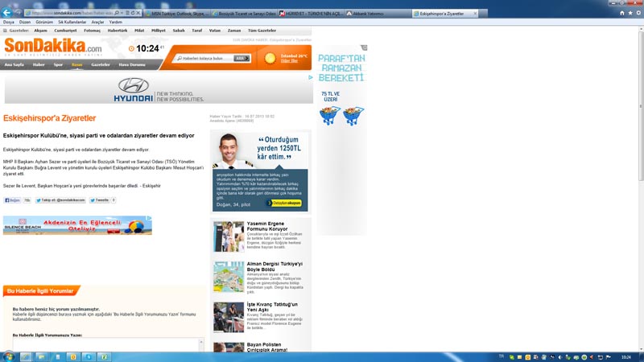Viewport: 644px width, 362px height.
Task: Open the Silence Beach hotel banner ad
Action: 77,225
